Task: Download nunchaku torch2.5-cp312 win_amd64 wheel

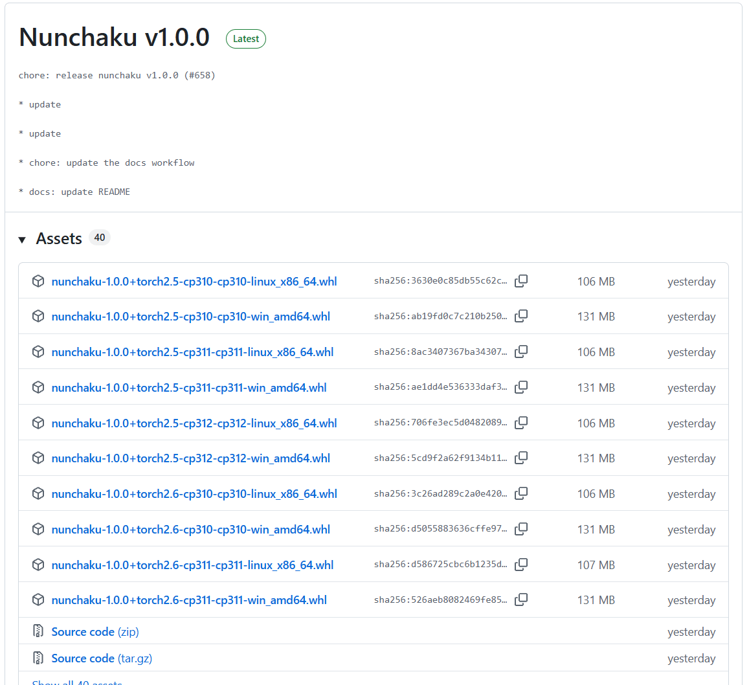Action: click(x=190, y=458)
